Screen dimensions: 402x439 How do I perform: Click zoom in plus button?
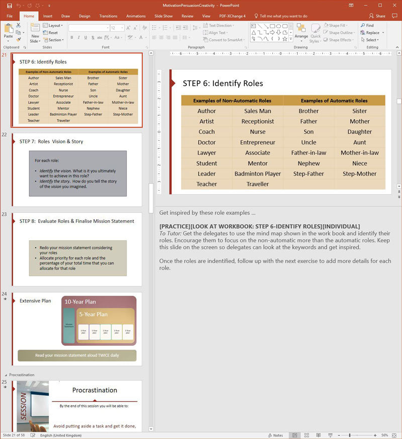coord(375,435)
